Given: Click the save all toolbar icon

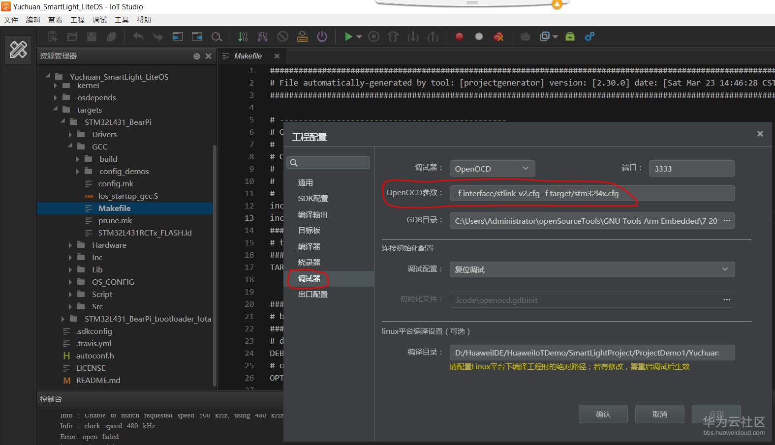Looking at the screenshot, I should (112, 36).
